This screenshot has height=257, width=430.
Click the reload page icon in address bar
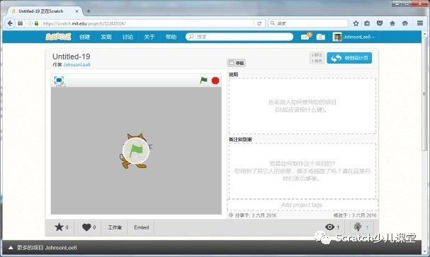pyautogui.click(x=259, y=23)
